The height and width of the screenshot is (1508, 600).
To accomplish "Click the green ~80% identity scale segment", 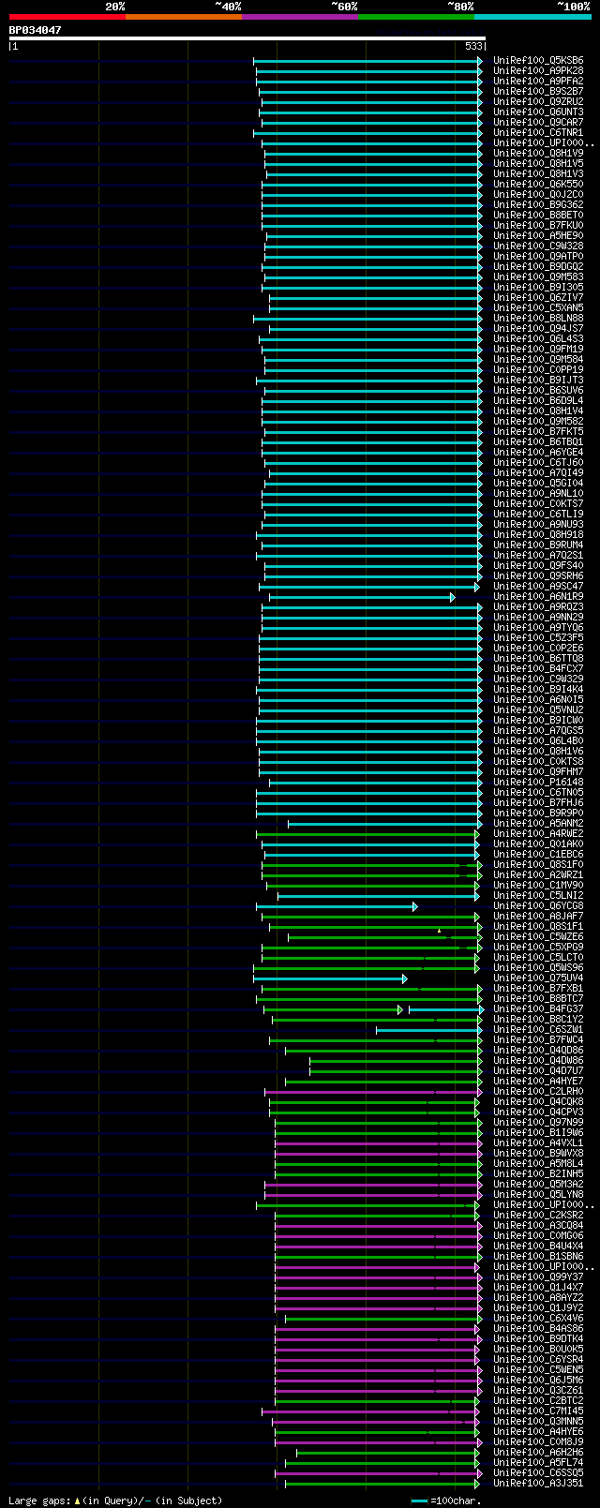I will [416, 17].
